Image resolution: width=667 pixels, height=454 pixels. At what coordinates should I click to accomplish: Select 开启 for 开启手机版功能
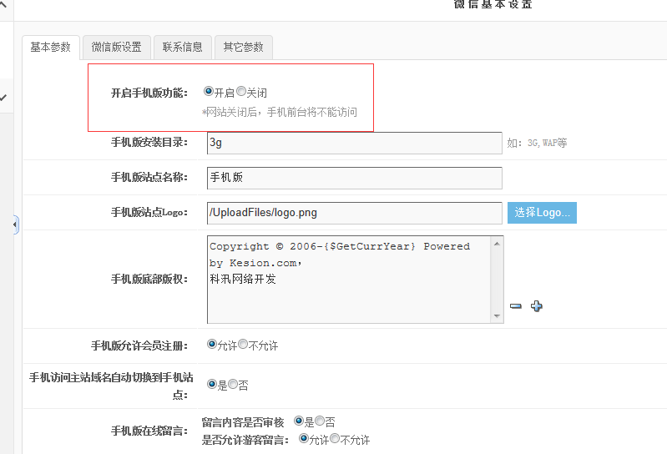[209, 91]
